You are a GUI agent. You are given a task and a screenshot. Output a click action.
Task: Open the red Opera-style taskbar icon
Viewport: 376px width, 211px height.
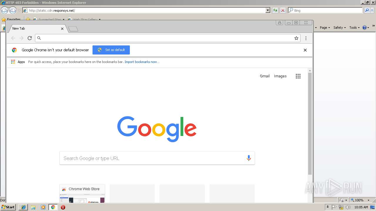tap(63, 207)
